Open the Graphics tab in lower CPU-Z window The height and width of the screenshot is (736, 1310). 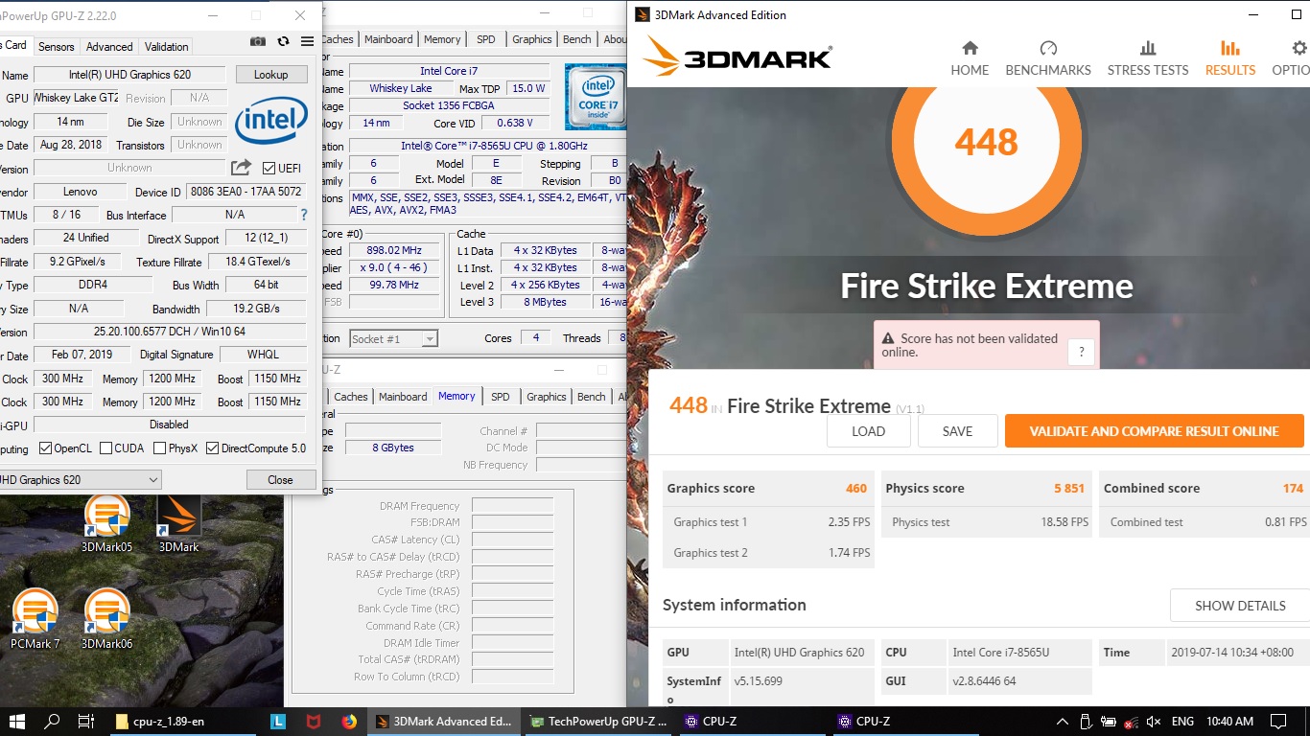(x=547, y=397)
